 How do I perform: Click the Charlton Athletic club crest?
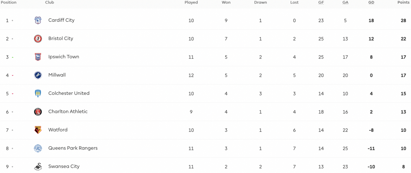[38, 112]
